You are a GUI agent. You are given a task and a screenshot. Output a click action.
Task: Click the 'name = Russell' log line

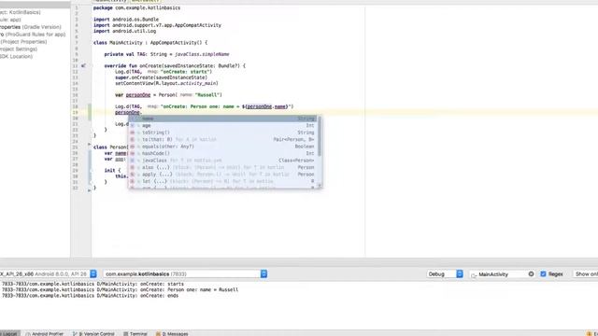pos(121,289)
